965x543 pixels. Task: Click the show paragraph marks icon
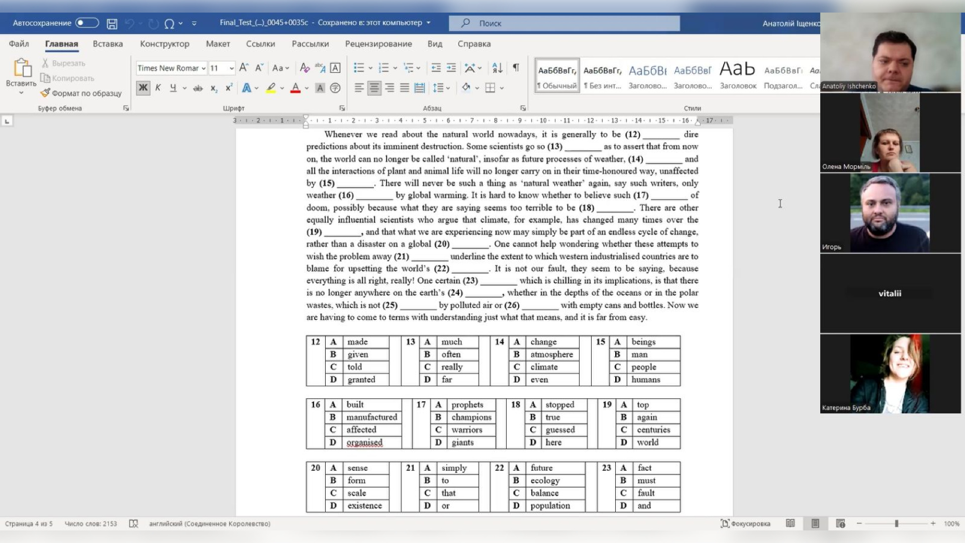click(516, 67)
